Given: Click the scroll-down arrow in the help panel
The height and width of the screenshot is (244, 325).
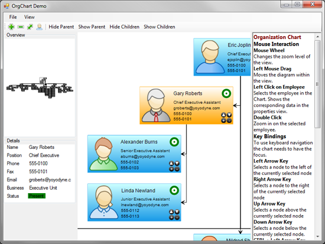Looking at the screenshot, I should click(317, 236).
